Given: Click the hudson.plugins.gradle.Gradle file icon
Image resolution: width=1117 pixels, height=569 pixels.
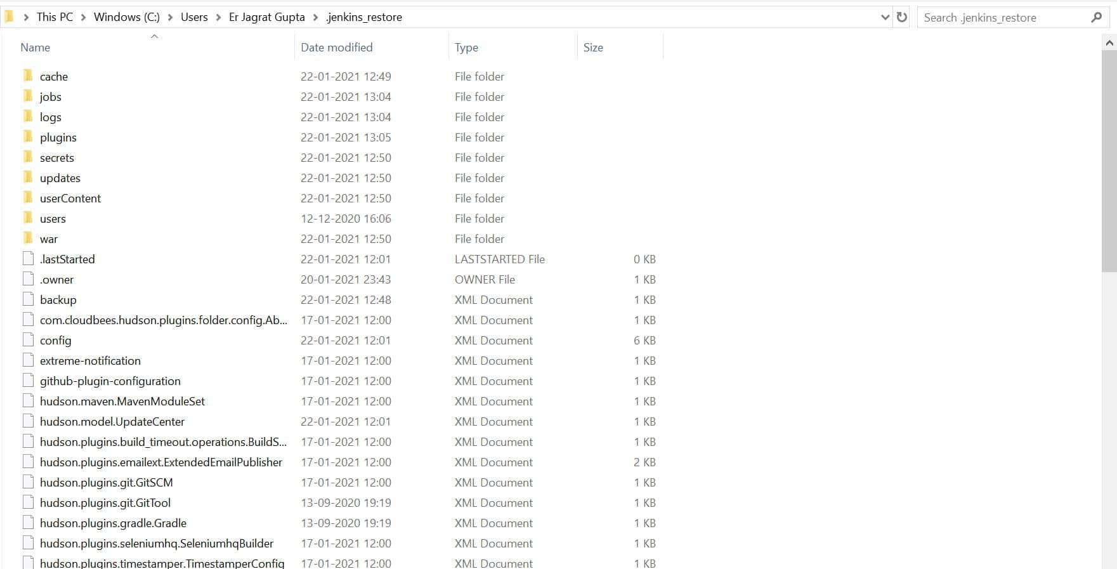Looking at the screenshot, I should [x=28, y=523].
